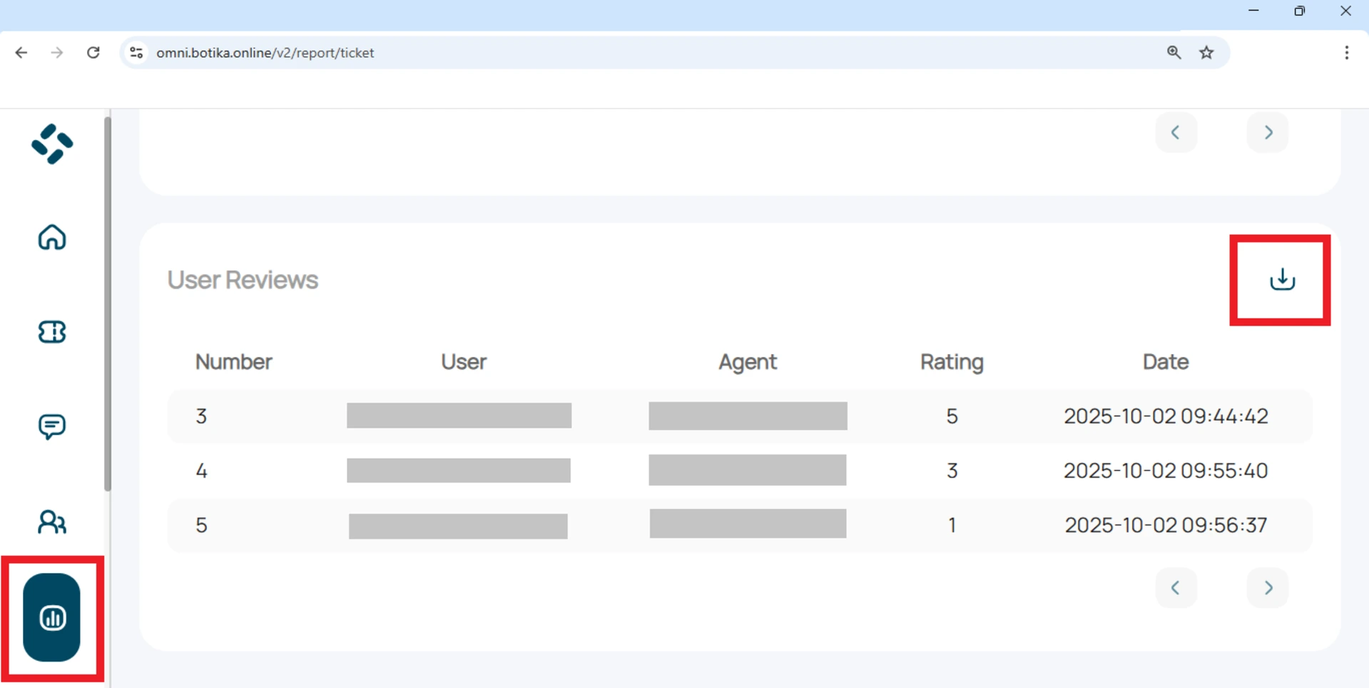Viewport: 1369px width, 688px height.
Task: Click previous page arrow in upper panel
Action: click(1176, 133)
